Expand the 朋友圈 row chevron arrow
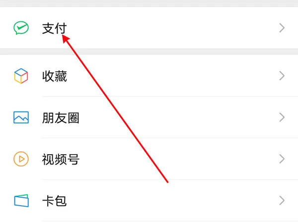Screen dimensions: 298x223 tap(282, 117)
